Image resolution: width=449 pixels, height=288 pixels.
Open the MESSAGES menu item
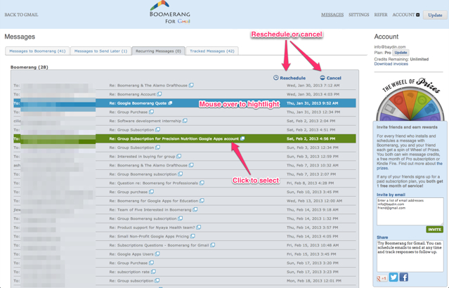tap(332, 15)
